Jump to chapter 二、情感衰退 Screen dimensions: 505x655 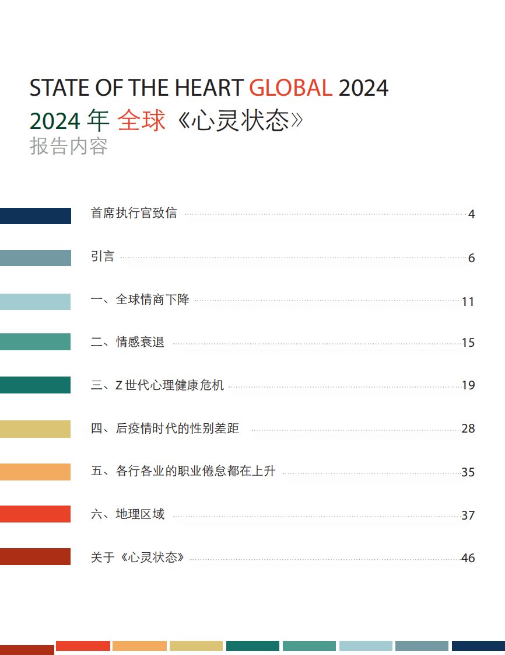pos(128,343)
